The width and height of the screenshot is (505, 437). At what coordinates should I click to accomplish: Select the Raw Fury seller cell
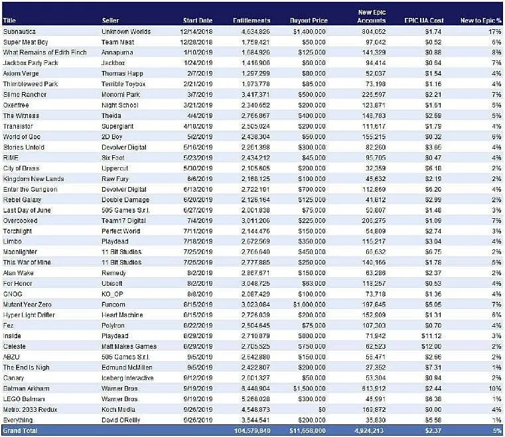115,179
